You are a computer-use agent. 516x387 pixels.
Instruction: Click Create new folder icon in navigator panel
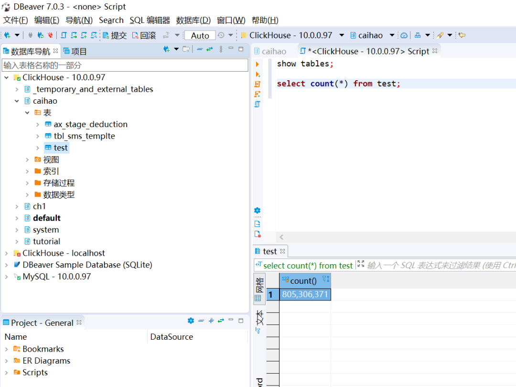point(187,49)
